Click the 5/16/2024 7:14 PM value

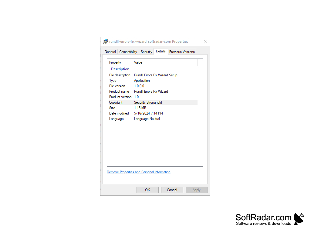tap(148, 113)
